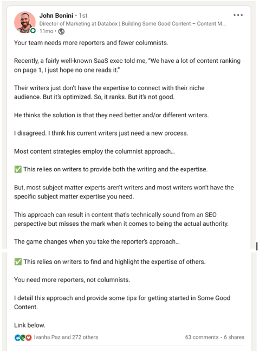Image resolution: width=259 pixels, height=351 pixels.
Task: Click the 'Link below.' line of the post
Action: [x=29, y=325]
